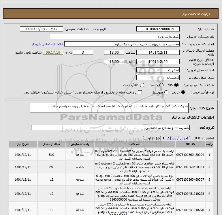The height and width of the screenshot is (215, 222).
Task: Go to page 2 of items
Action: pyautogui.click(x=168, y=138)
